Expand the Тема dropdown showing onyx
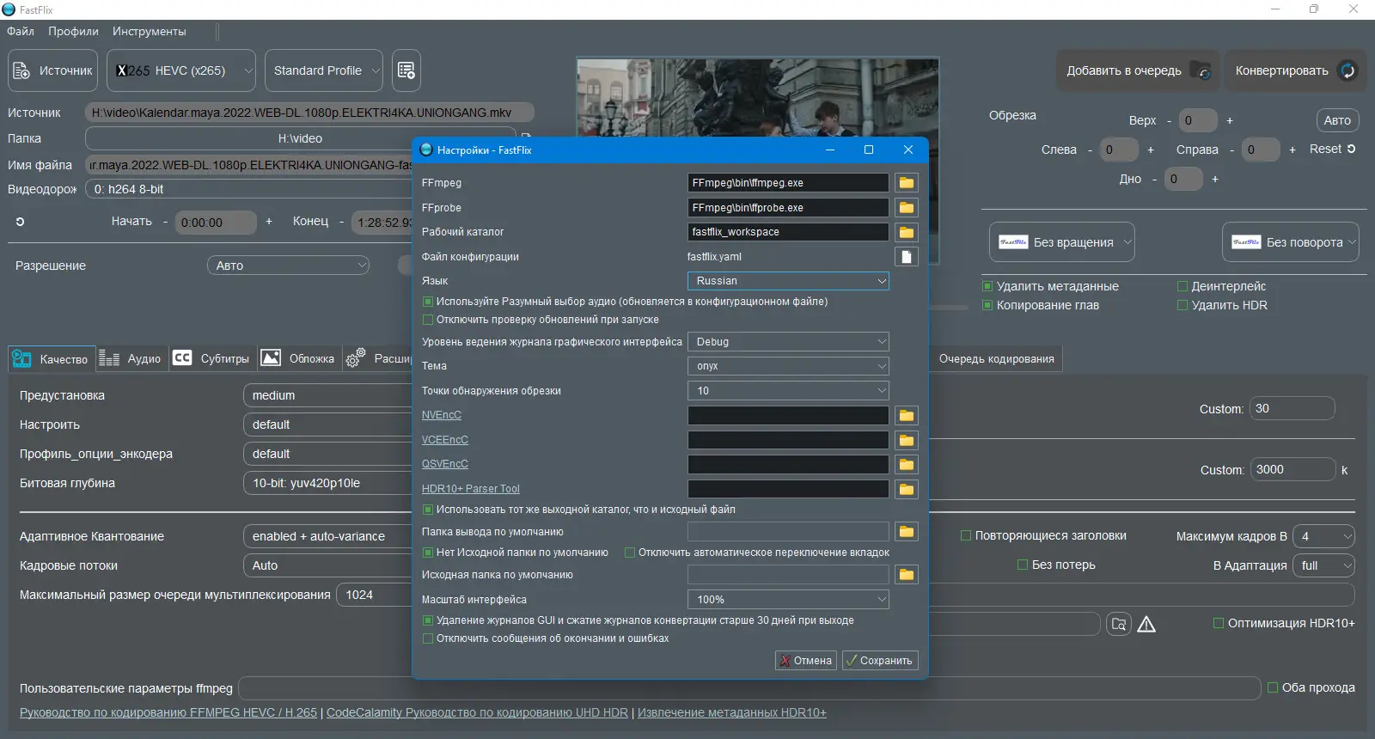This screenshot has width=1375, height=739. point(787,366)
